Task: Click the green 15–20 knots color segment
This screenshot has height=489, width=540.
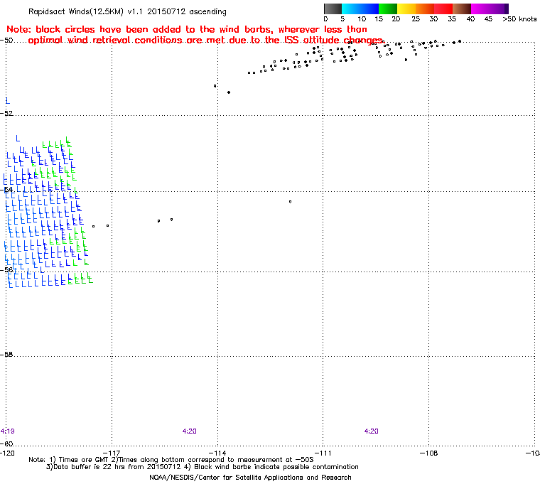Action: pos(388,9)
